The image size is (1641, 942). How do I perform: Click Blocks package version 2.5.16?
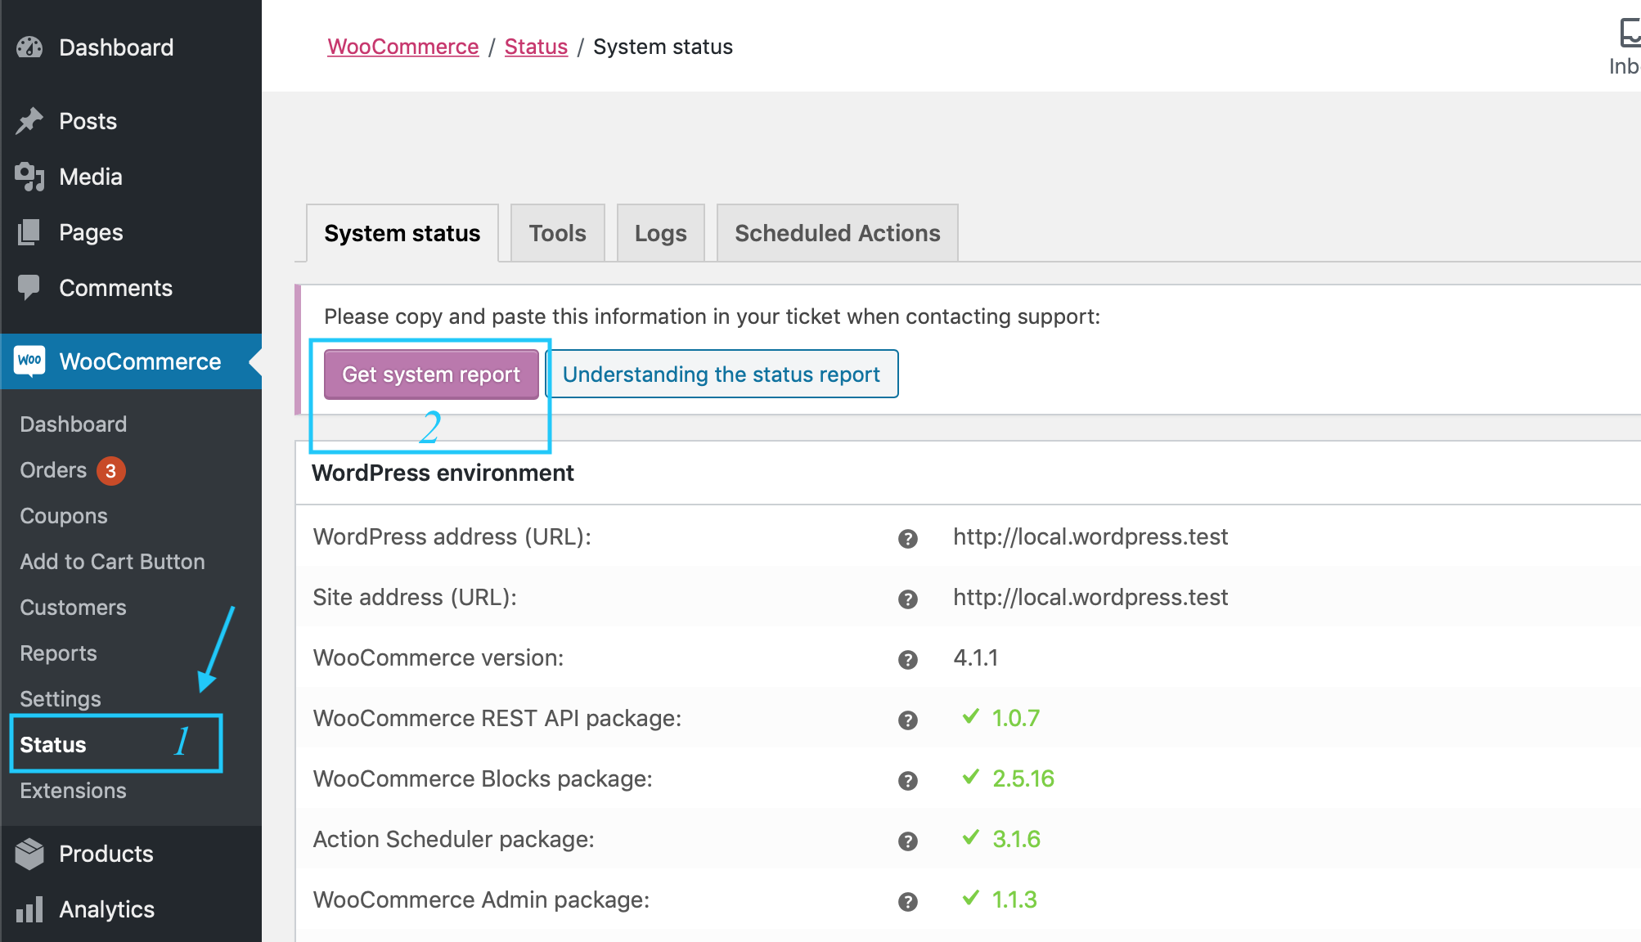(x=1023, y=778)
